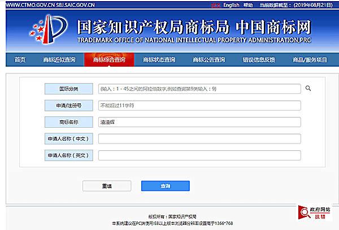
Task: Click the Trademark Office logo emblem
Action: 49,29
